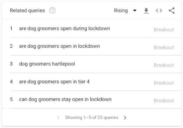Click Breakout value beside hartlepool query

coord(164,65)
